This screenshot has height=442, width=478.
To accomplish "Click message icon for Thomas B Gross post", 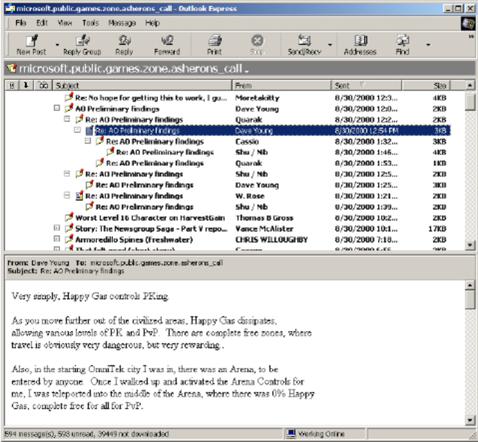I will [x=69, y=217].
